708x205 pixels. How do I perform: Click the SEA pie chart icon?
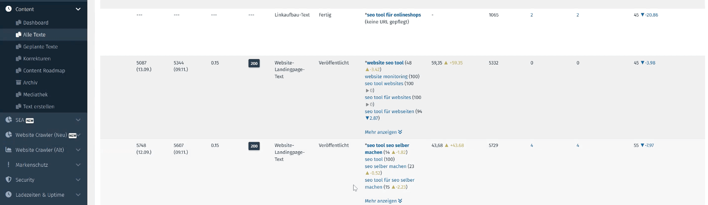8,120
